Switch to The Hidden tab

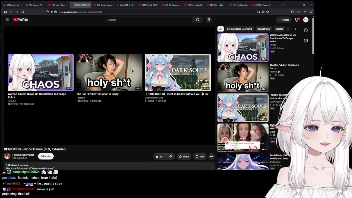(216, 5)
